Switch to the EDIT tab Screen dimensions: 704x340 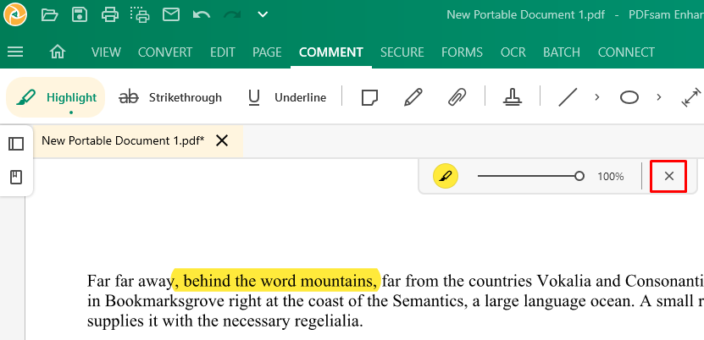coord(223,52)
